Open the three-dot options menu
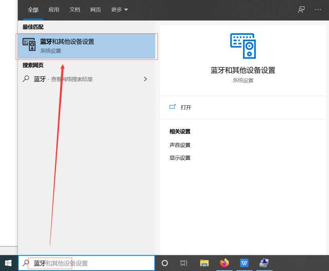Screen dimensions: 329x271 [318, 9]
